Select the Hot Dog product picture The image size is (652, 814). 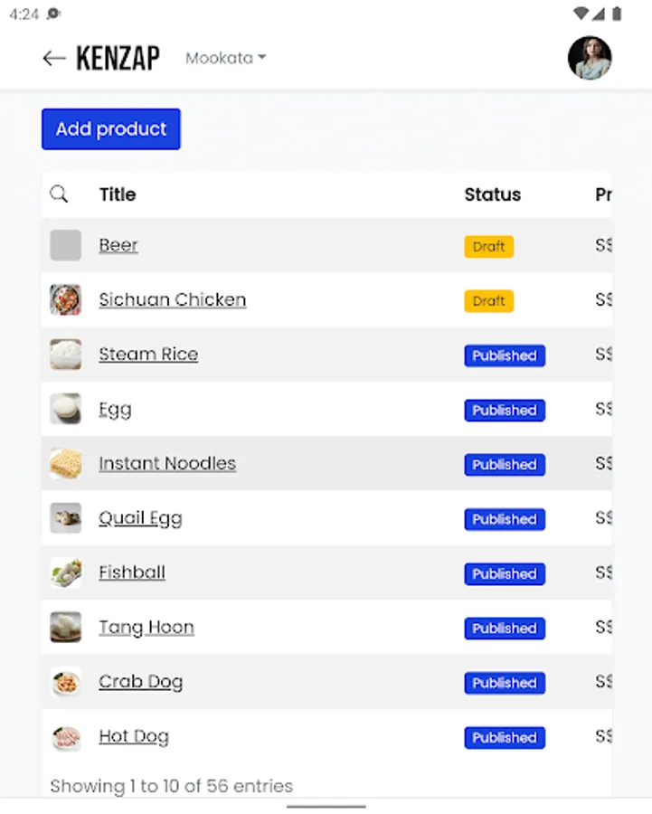tap(65, 737)
